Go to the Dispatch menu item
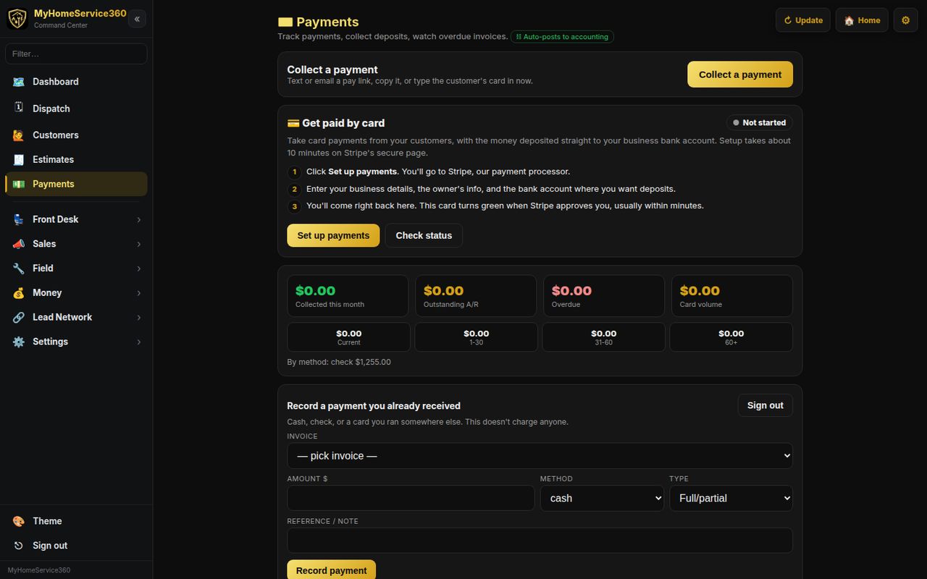The height and width of the screenshot is (579, 927). tap(76, 109)
